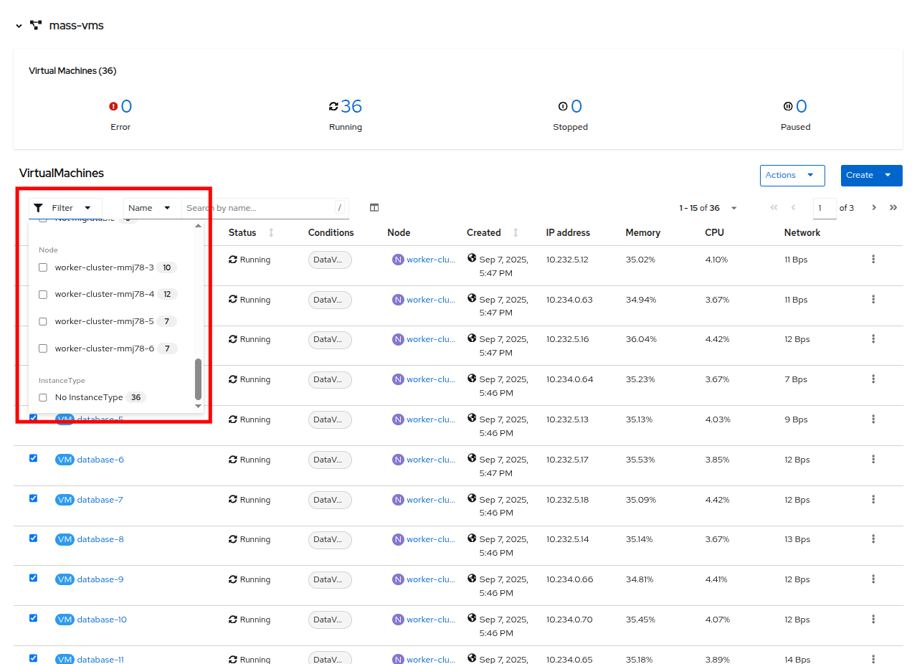917x664 pixels.
Task: Close the Filter dropdown toggle
Action: pyautogui.click(x=65, y=208)
